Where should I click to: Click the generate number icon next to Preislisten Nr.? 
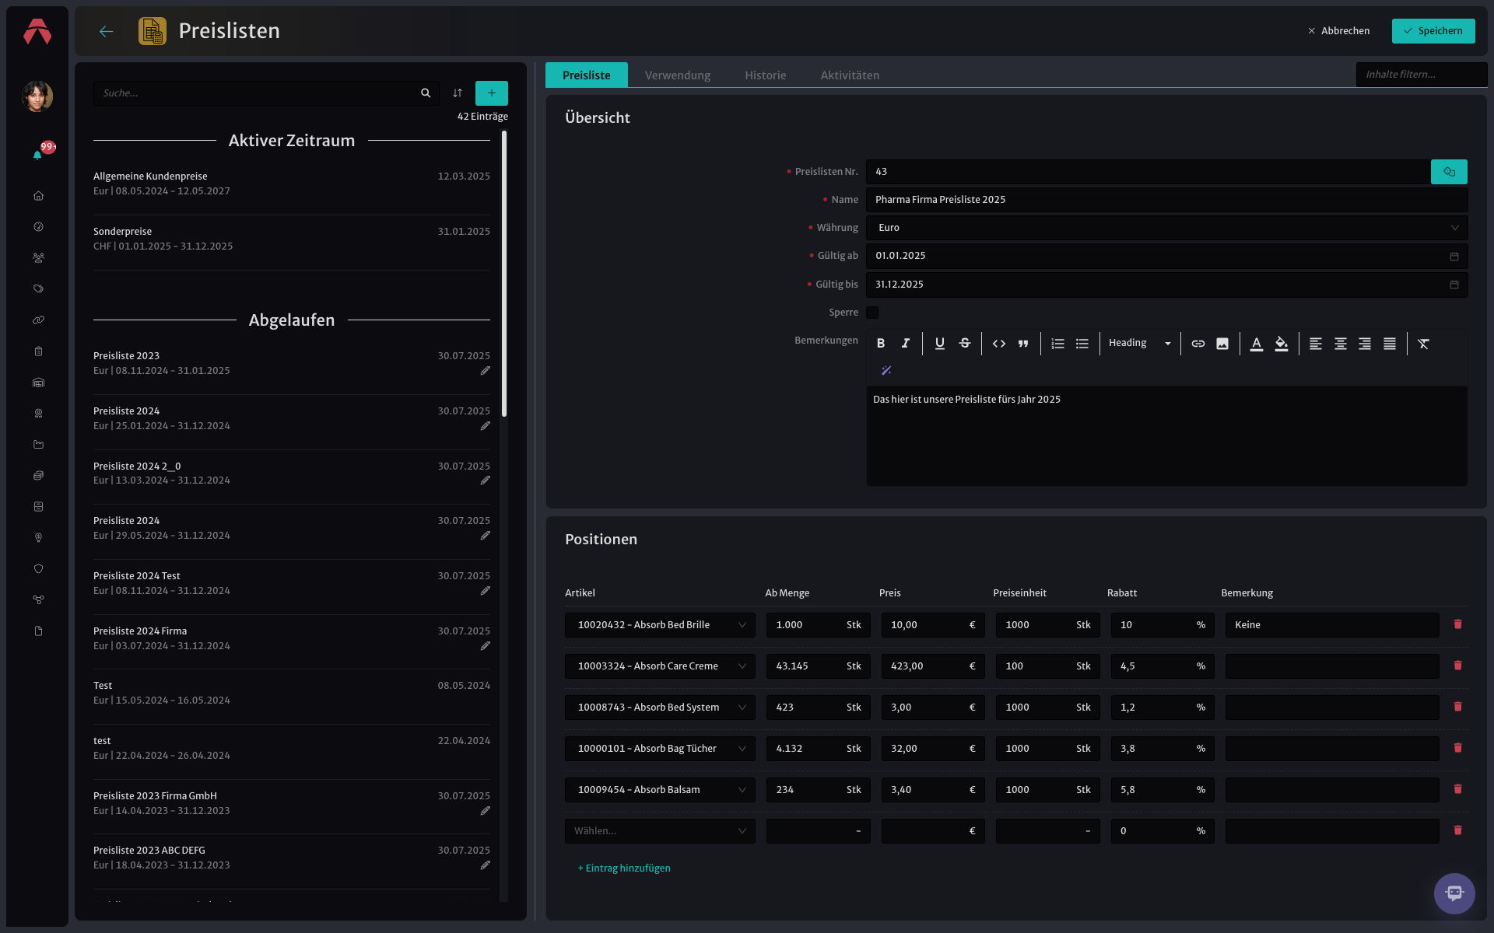[1449, 172]
